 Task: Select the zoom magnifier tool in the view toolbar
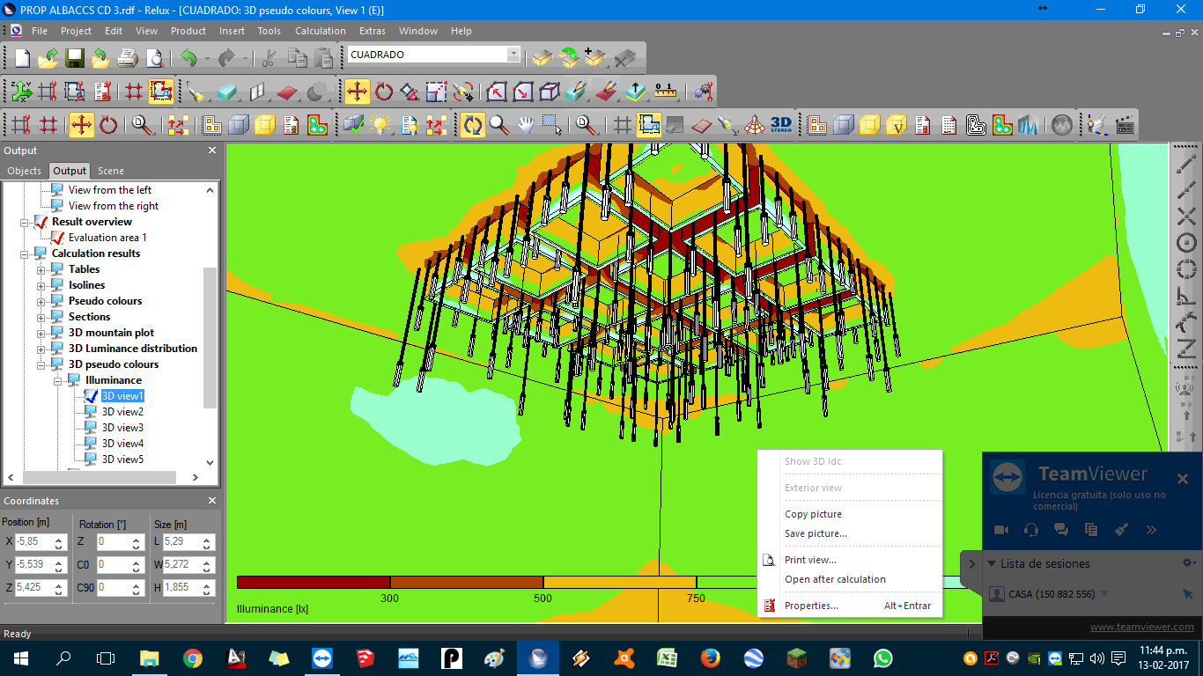coord(499,125)
